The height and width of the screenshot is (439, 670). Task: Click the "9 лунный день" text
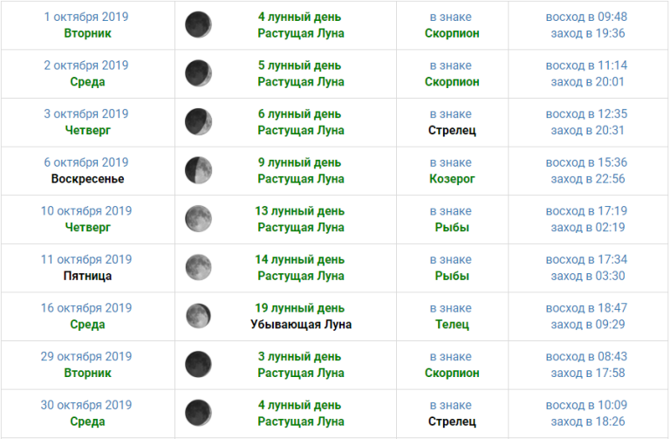tap(300, 162)
